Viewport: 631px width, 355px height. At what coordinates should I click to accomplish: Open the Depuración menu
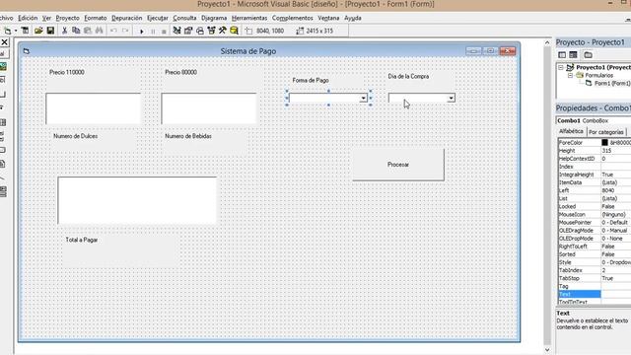click(x=127, y=18)
